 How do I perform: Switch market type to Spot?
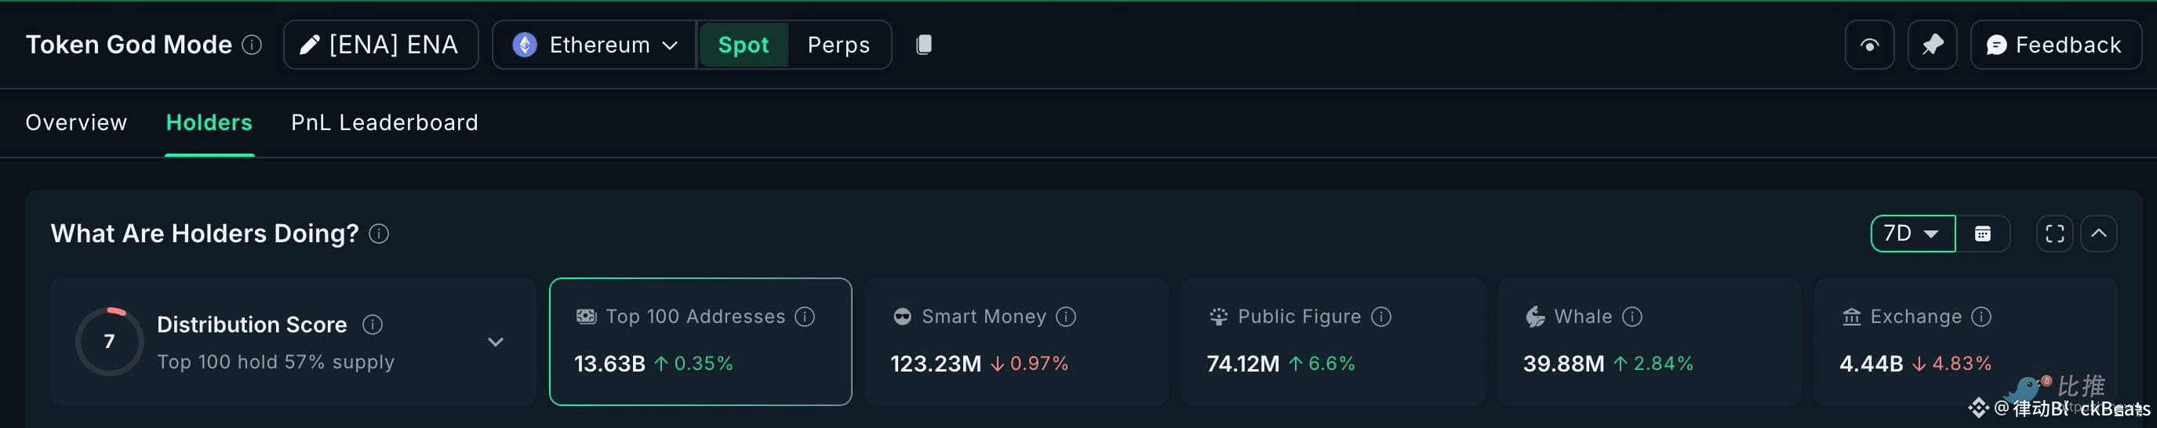click(743, 45)
